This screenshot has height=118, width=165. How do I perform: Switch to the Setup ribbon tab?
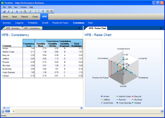point(14,16)
